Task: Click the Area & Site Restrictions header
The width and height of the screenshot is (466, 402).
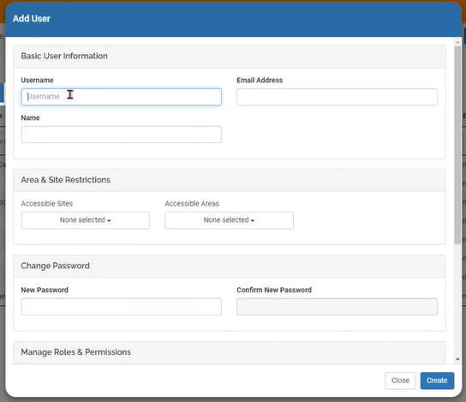Action: pos(65,180)
